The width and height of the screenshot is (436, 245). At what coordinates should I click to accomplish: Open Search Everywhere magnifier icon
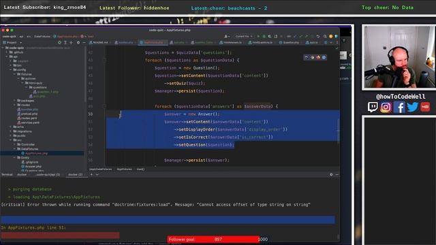pos(325,36)
